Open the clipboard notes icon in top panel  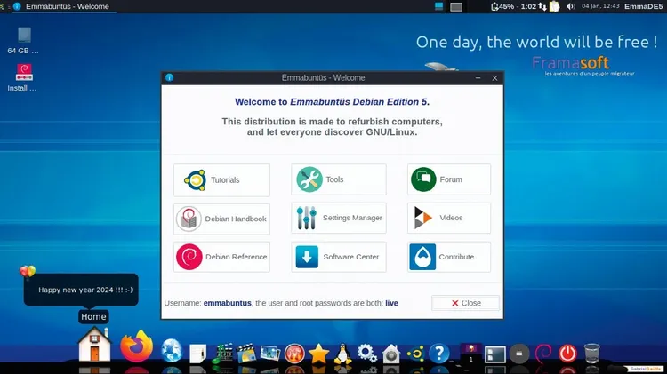click(x=555, y=6)
